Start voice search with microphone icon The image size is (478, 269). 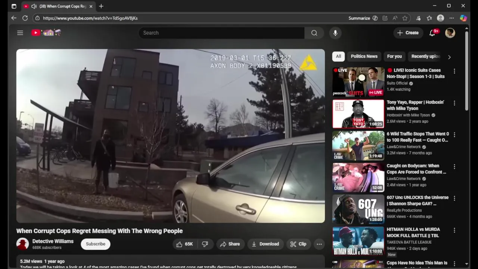point(335,33)
